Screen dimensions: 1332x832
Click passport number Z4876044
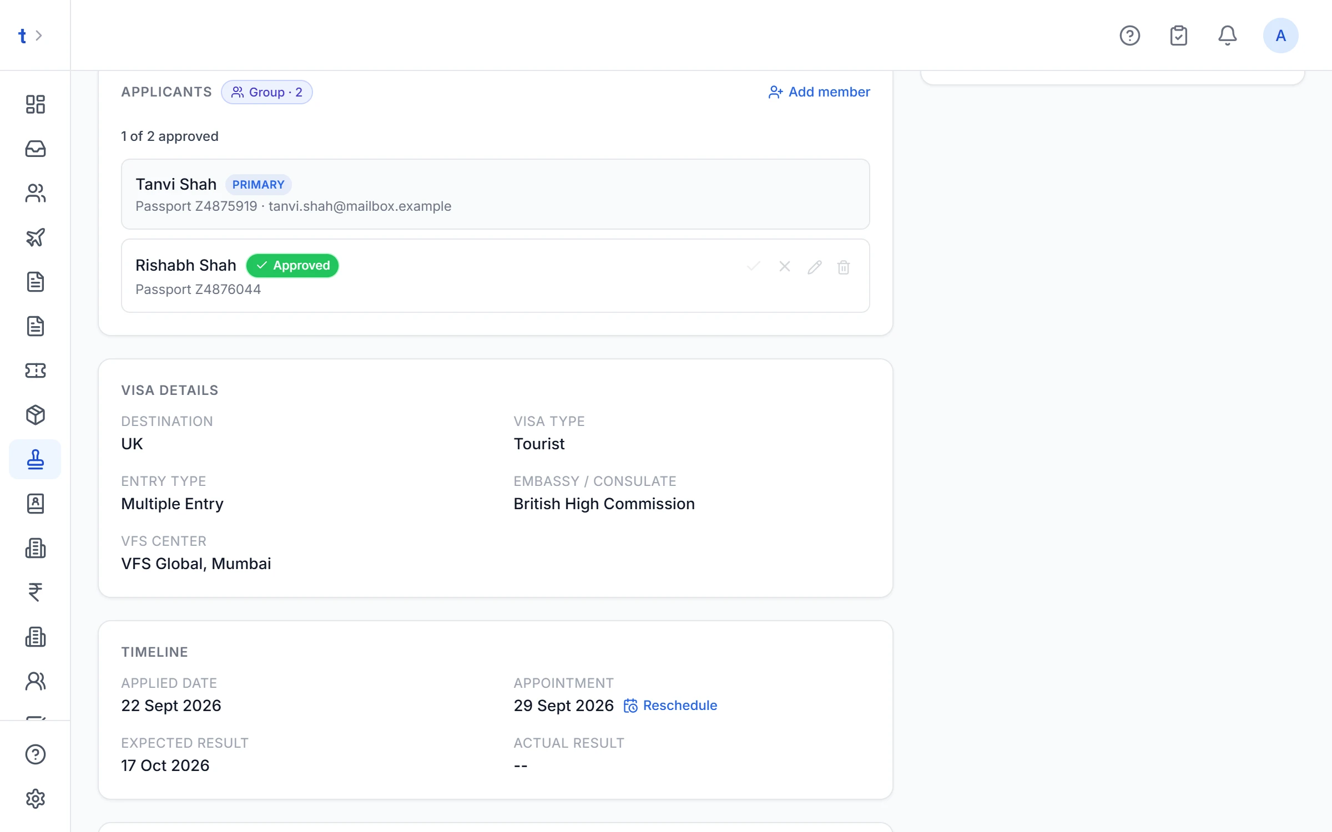[228, 290]
